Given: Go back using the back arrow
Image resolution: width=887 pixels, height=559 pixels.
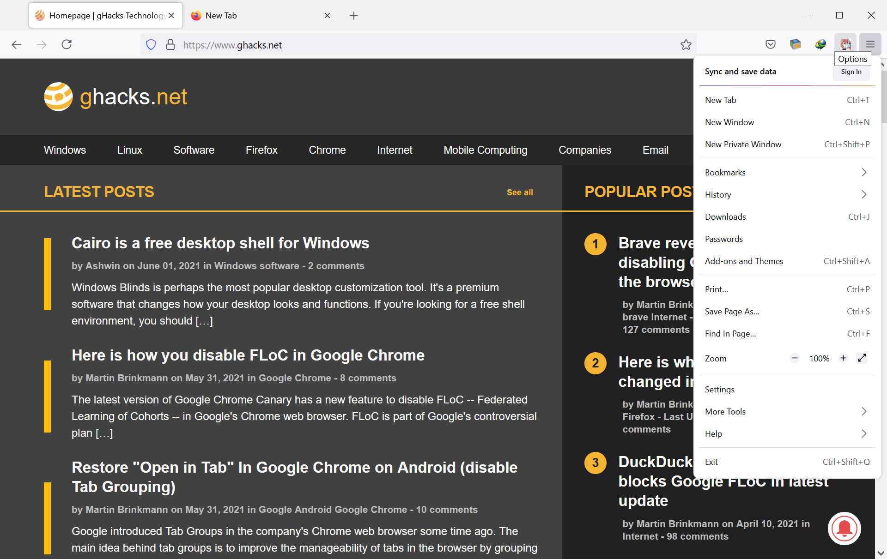Looking at the screenshot, I should [17, 44].
